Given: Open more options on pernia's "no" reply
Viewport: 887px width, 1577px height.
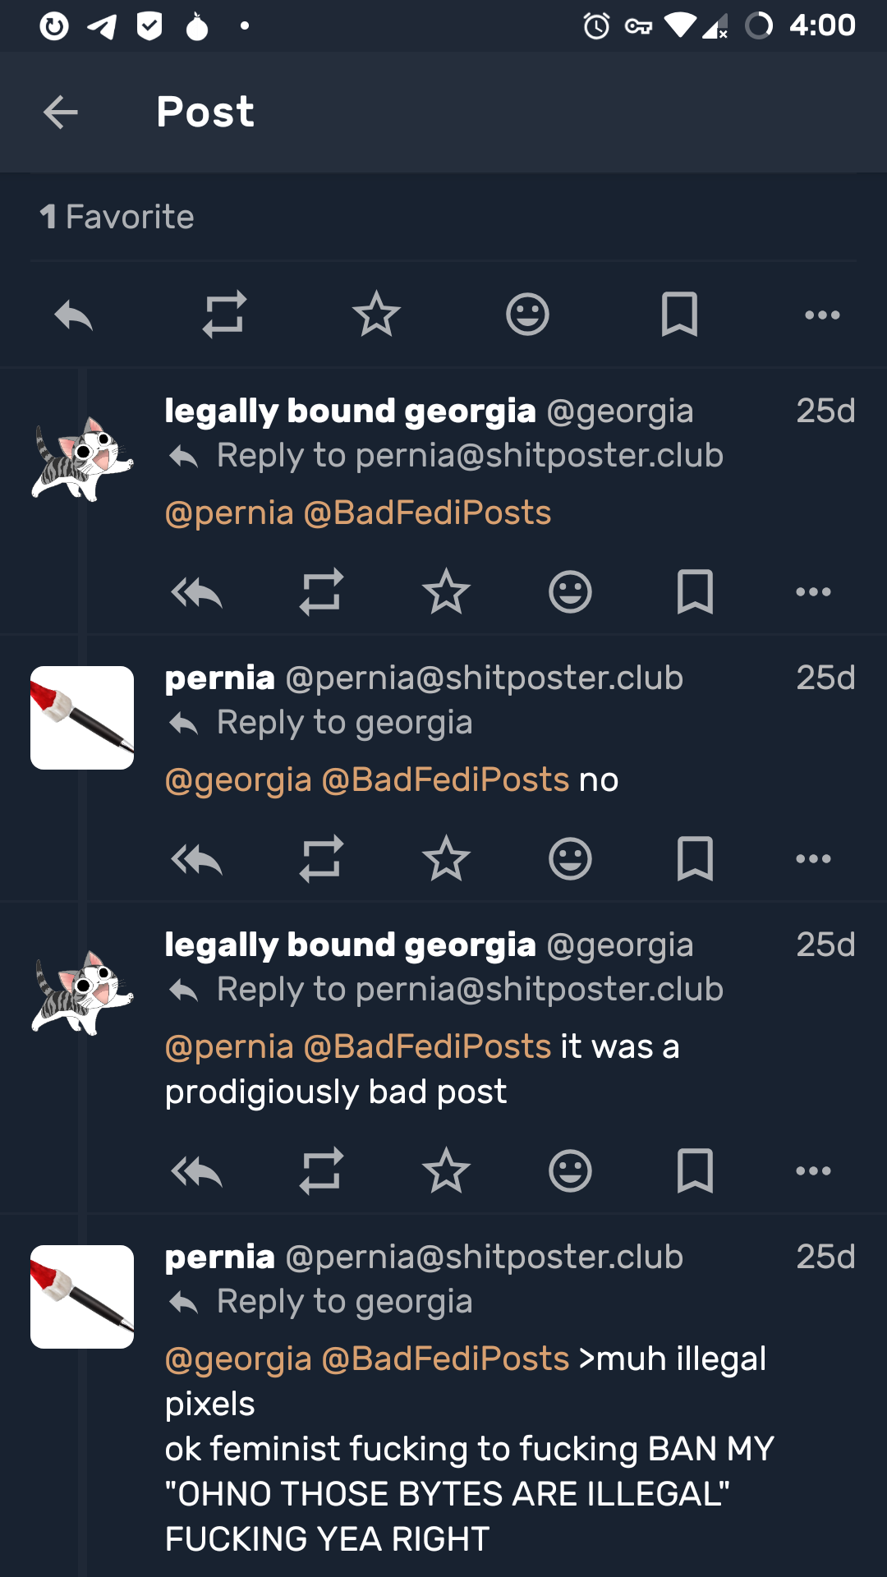Looking at the screenshot, I should point(813,859).
